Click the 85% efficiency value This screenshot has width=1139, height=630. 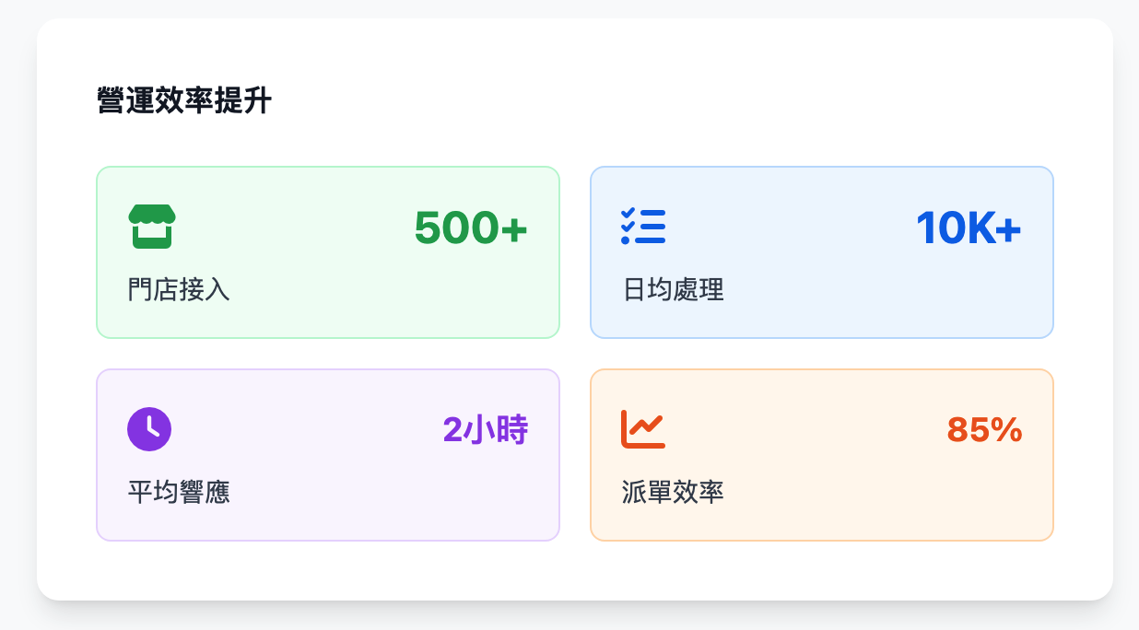pyautogui.click(x=984, y=430)
